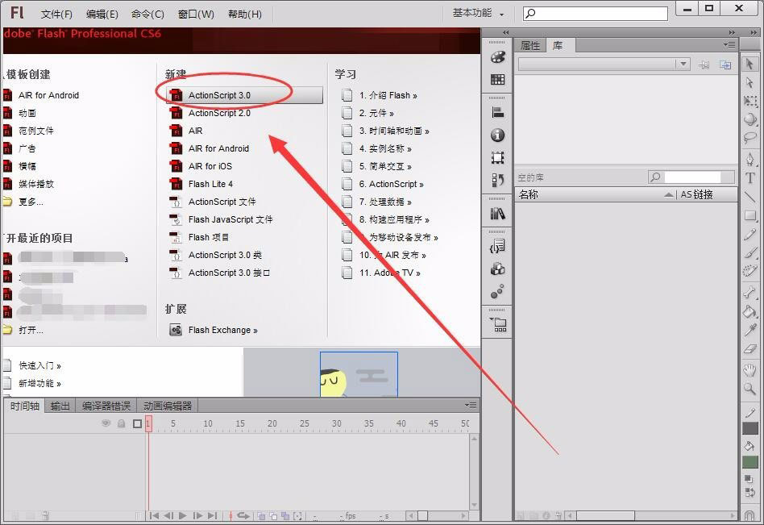
Task: Select the Text tool
Action: (x=749, y=178)
